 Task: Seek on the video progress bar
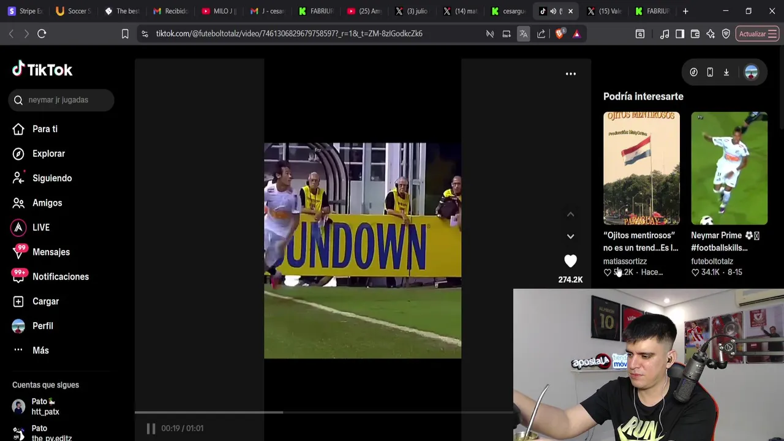(x=324, y=412)
